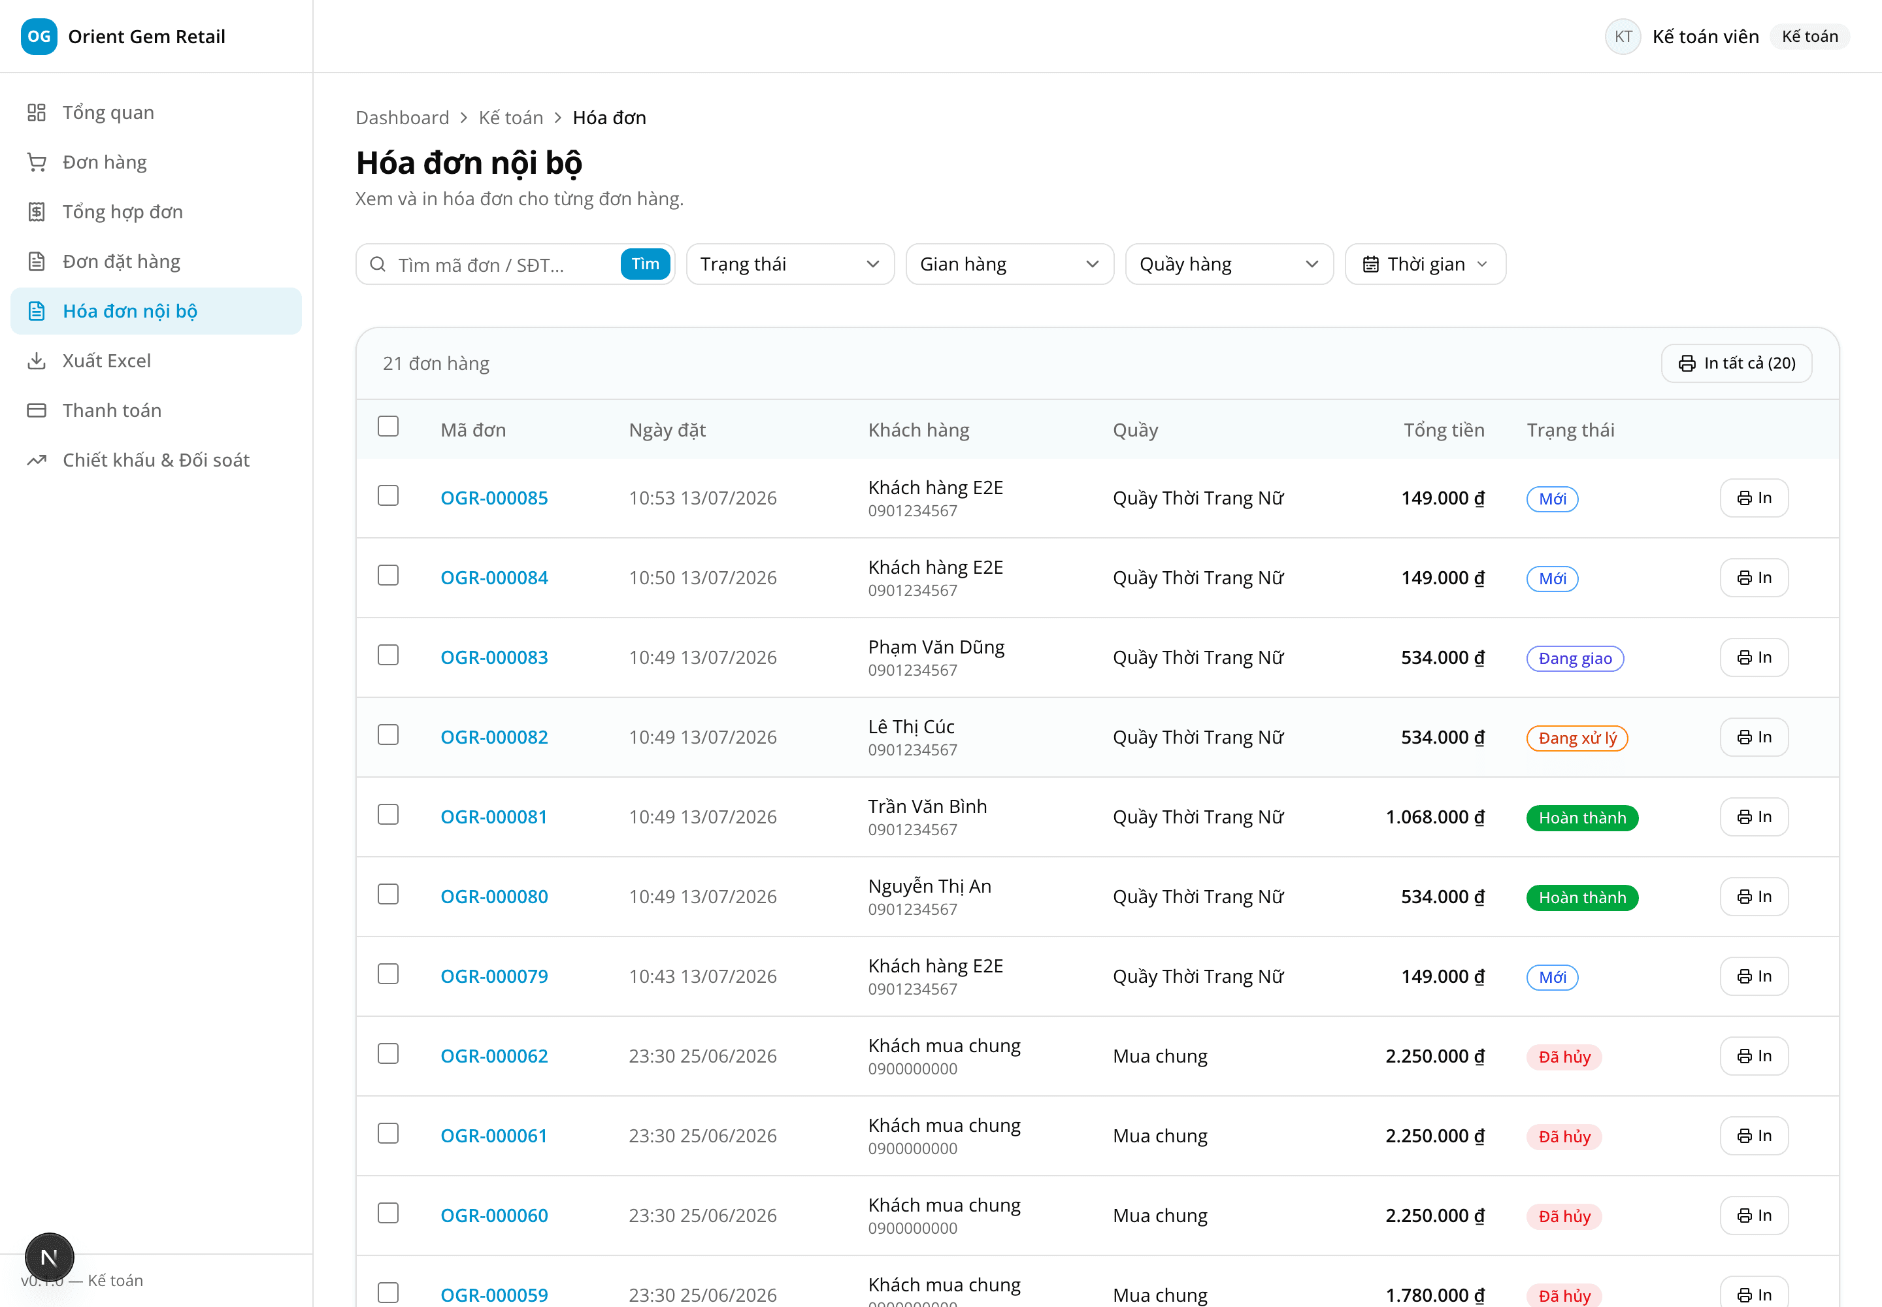Print invoice for order OGR-000060
This screenshot has height=1307, width=1882.
pyautogui.click(x=1754, y=1216)
